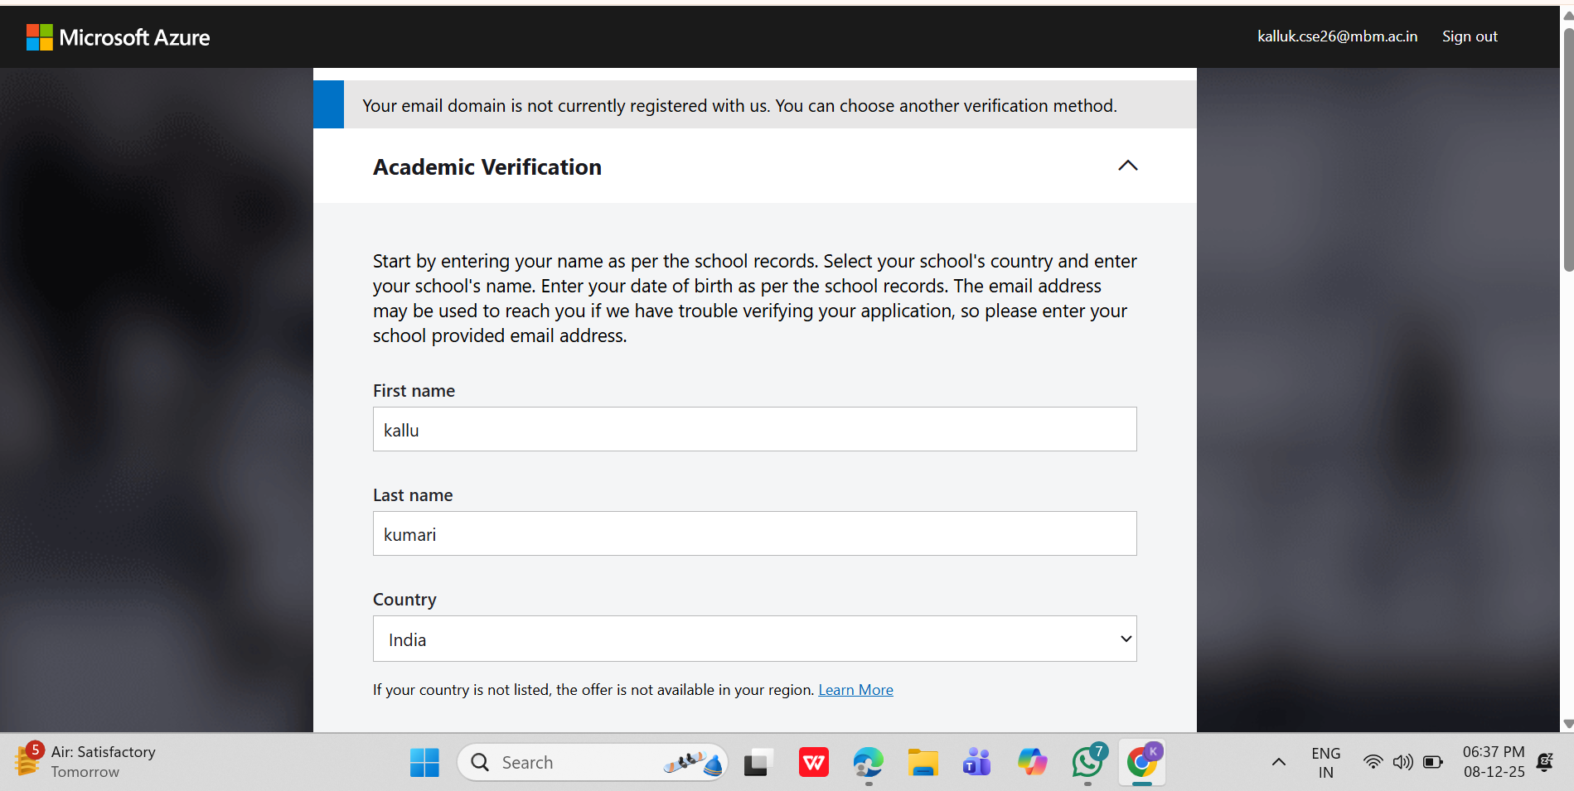
Task: Click the Microsoft Azure logo
Action: 118,37
